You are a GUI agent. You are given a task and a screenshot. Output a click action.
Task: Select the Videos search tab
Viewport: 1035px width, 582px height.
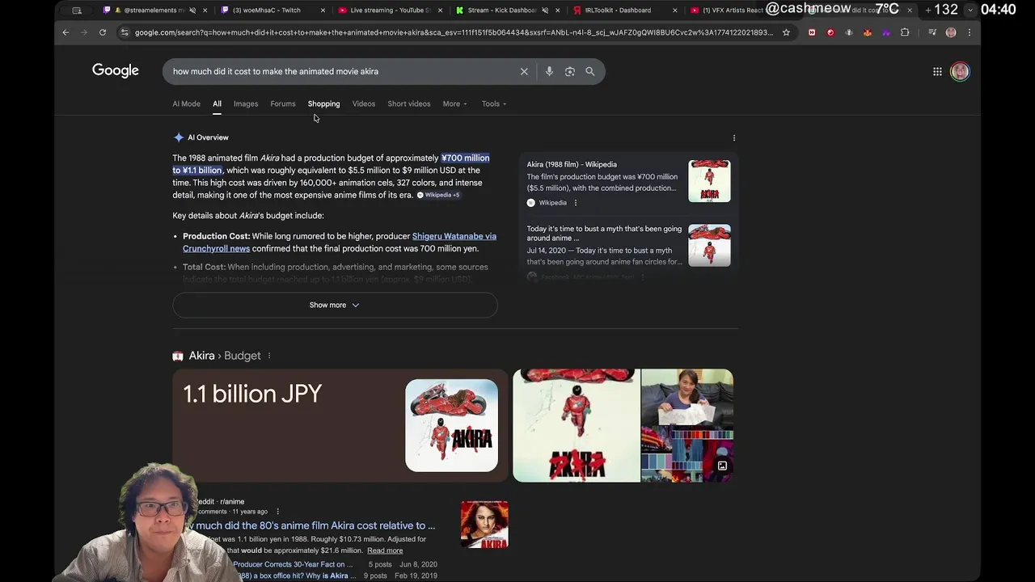[364, 103]
